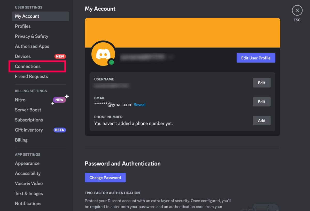Click the "APP SETTINGS" sidebar header
Image resolution: width=310 pixels, height=211 pixels.
tap(27, 155)
